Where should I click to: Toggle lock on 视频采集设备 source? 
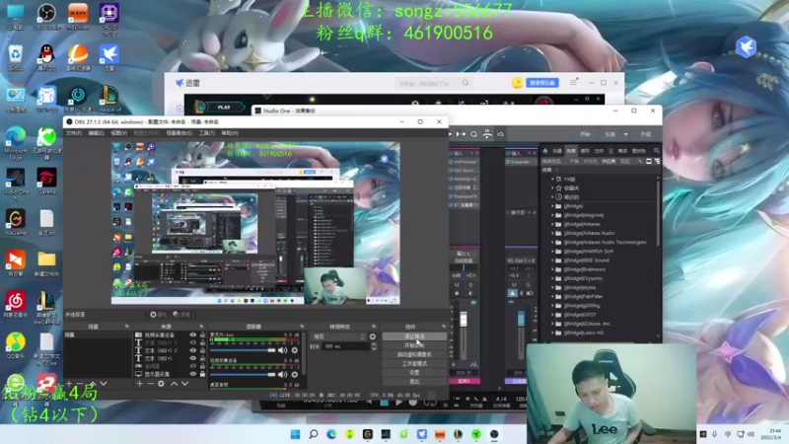202,334
